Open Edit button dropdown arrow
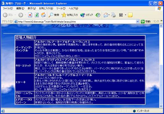 [x=125, y=15]
